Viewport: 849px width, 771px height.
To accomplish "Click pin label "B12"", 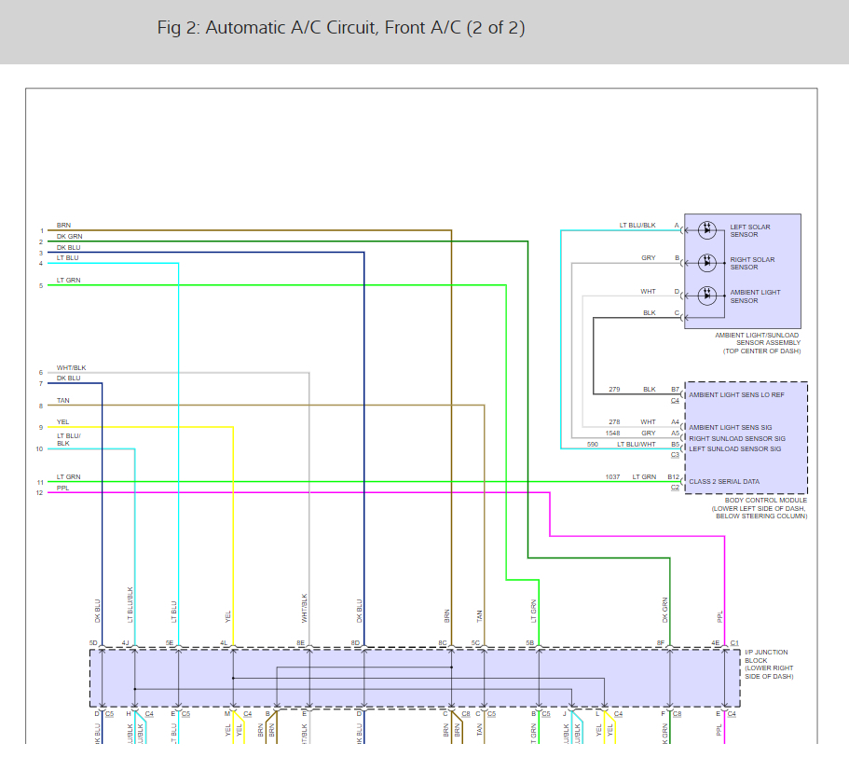I will coord(673,477).
